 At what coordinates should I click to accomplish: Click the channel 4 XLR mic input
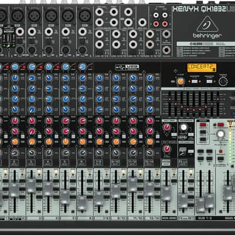coord(51,15)
